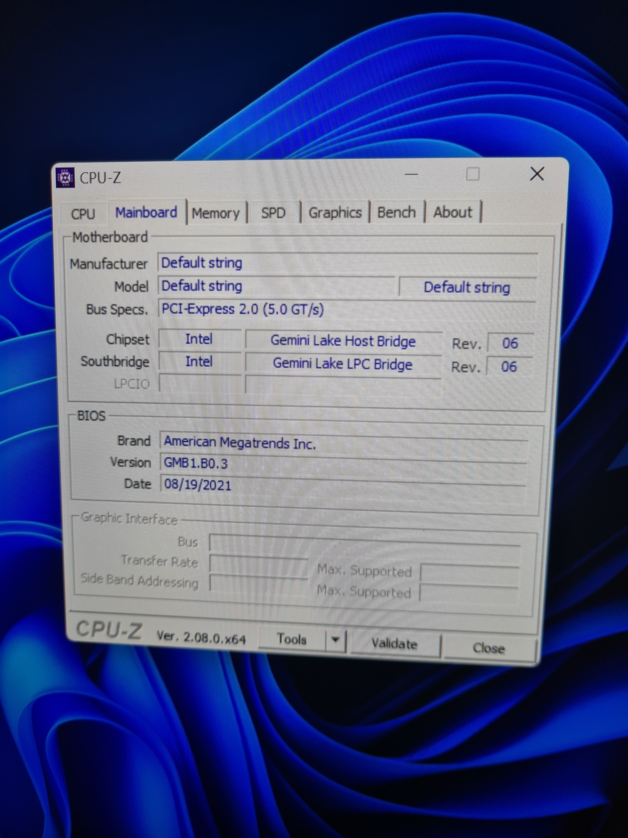Switch to the Memory tab

(216, 213)
